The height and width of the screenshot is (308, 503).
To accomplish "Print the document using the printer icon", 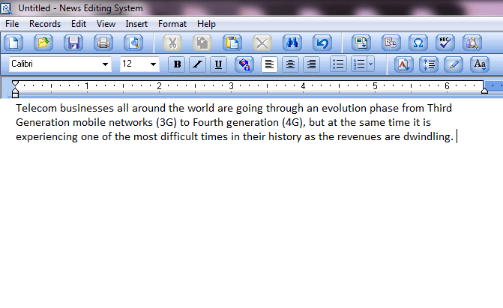I will pos(103,43).
